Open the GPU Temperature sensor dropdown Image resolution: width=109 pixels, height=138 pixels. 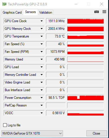tap(42, 36)
